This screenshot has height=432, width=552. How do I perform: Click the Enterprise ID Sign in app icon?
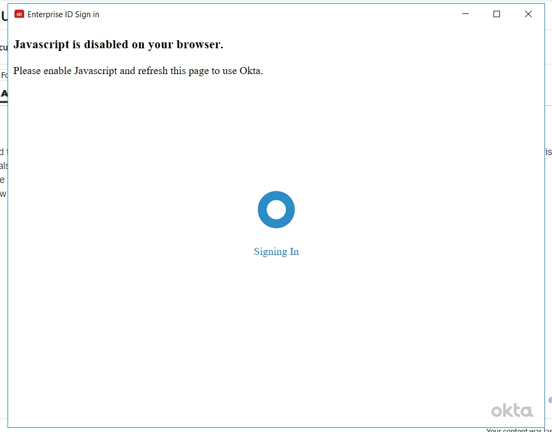(19, 14)
